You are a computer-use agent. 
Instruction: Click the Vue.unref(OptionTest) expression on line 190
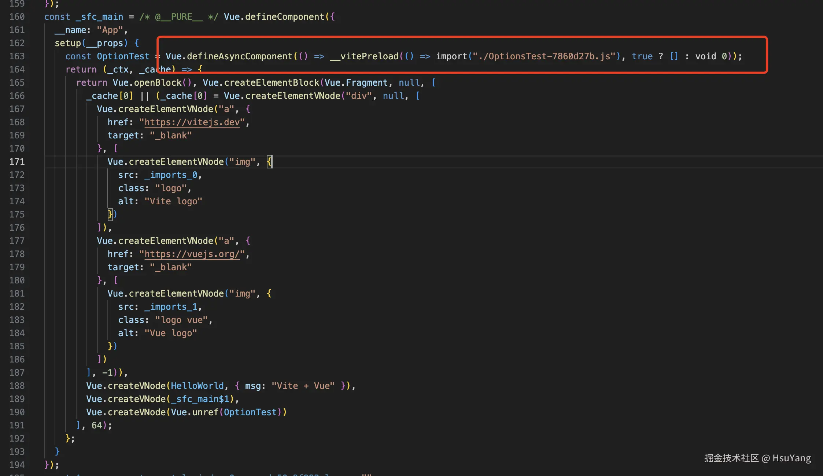(226, 412)
